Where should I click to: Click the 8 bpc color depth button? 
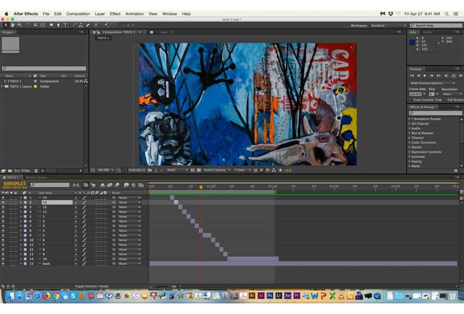click(x=26, y=171)
